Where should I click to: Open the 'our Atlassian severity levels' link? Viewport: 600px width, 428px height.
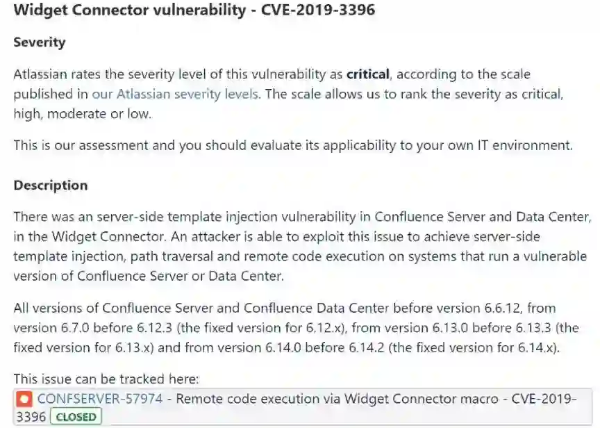176,94
